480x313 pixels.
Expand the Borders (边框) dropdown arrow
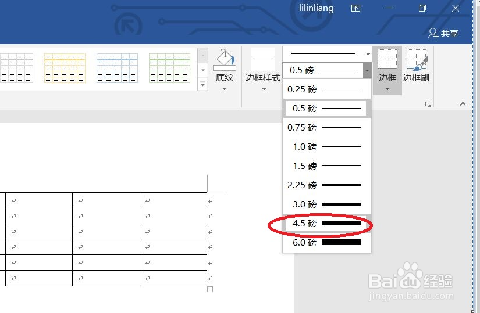coord(387,89)
